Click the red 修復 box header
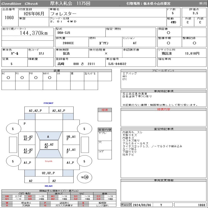This screenshot has height=208, width=208. point(105,110)
